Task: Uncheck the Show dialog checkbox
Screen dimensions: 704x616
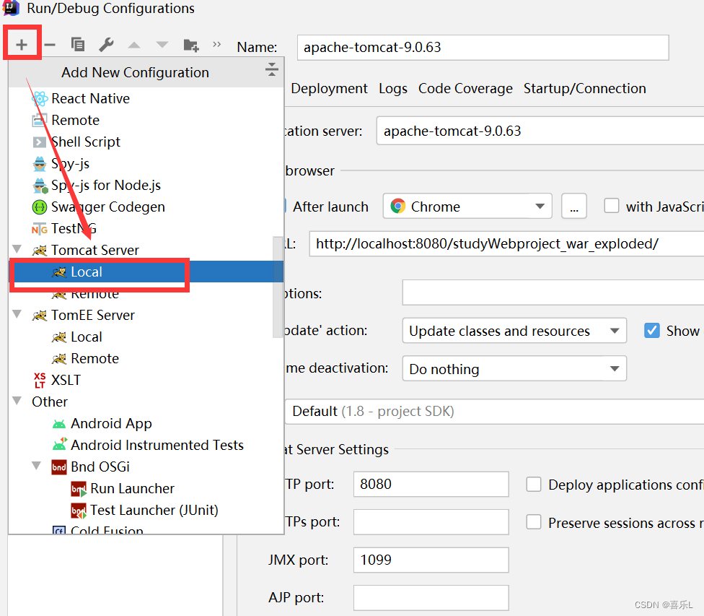Action: click(651, 331)
